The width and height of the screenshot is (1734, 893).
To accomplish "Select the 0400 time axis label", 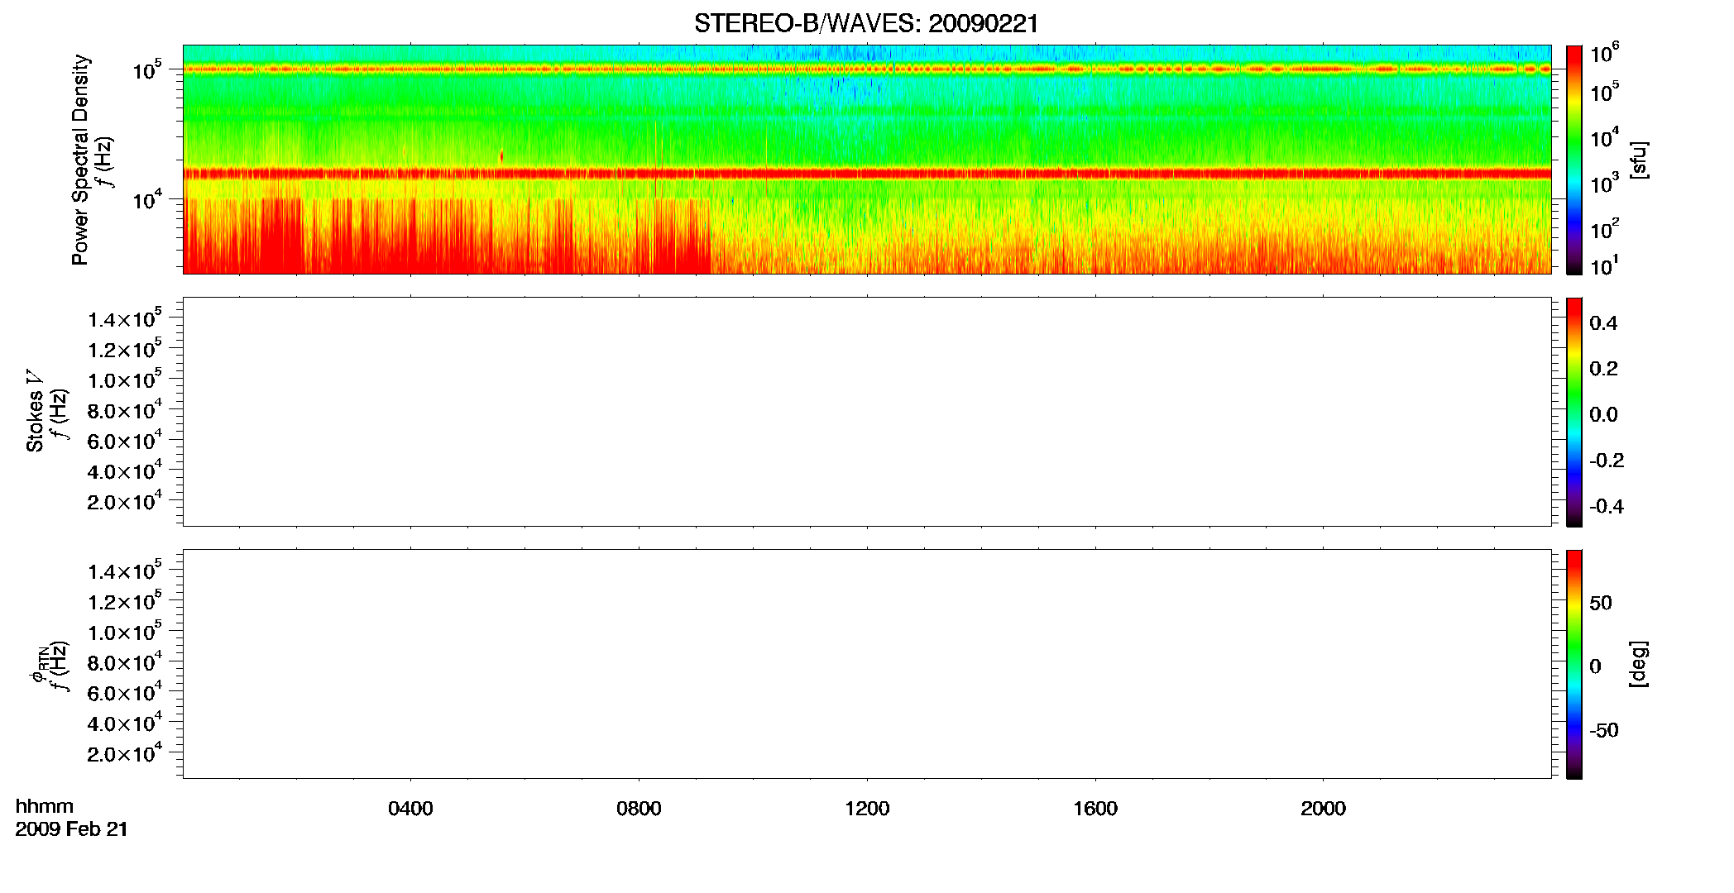I will 410,809.
